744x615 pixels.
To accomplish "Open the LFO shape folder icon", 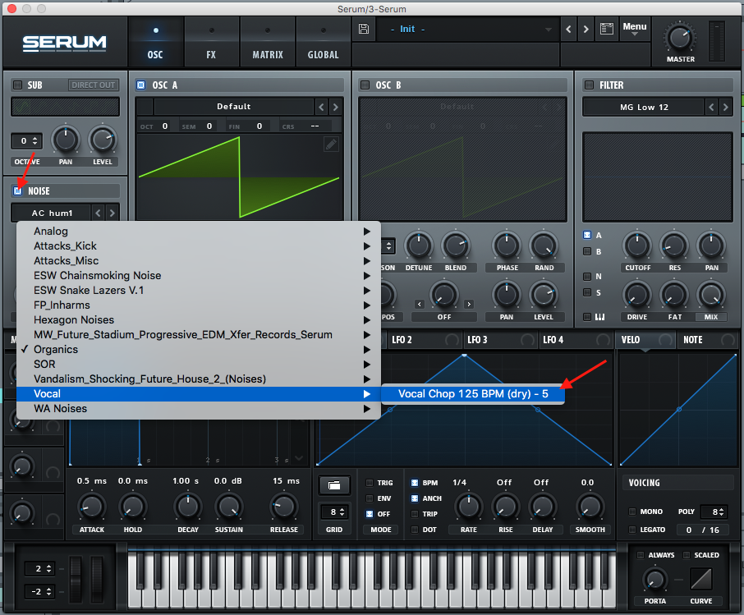I will click(x=334, y=485).
